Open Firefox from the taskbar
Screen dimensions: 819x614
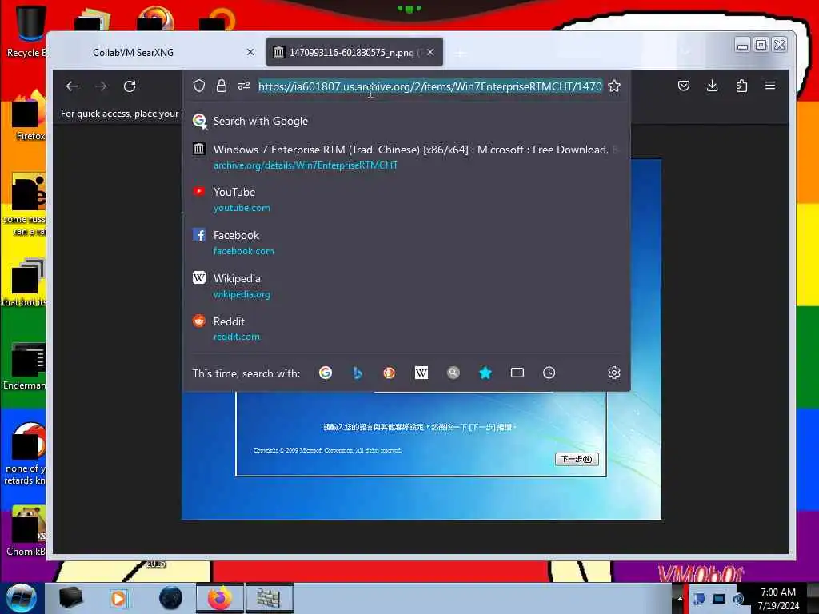click(220, 598)
